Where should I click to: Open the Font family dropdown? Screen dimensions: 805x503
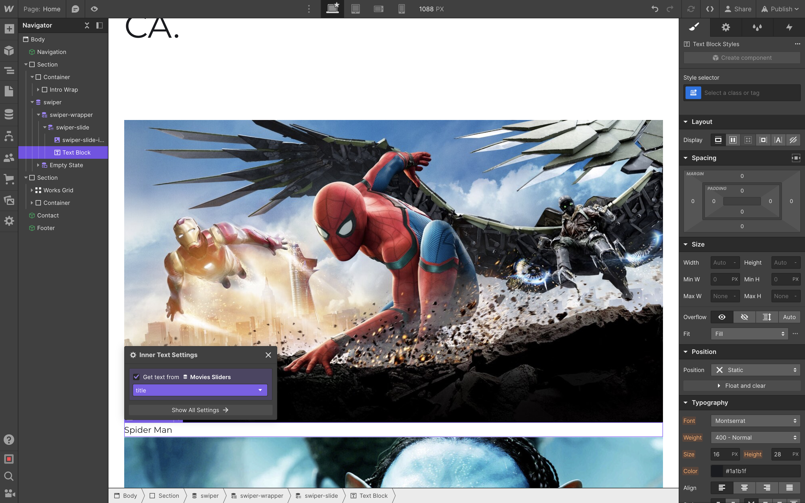(x=755, y=421)
